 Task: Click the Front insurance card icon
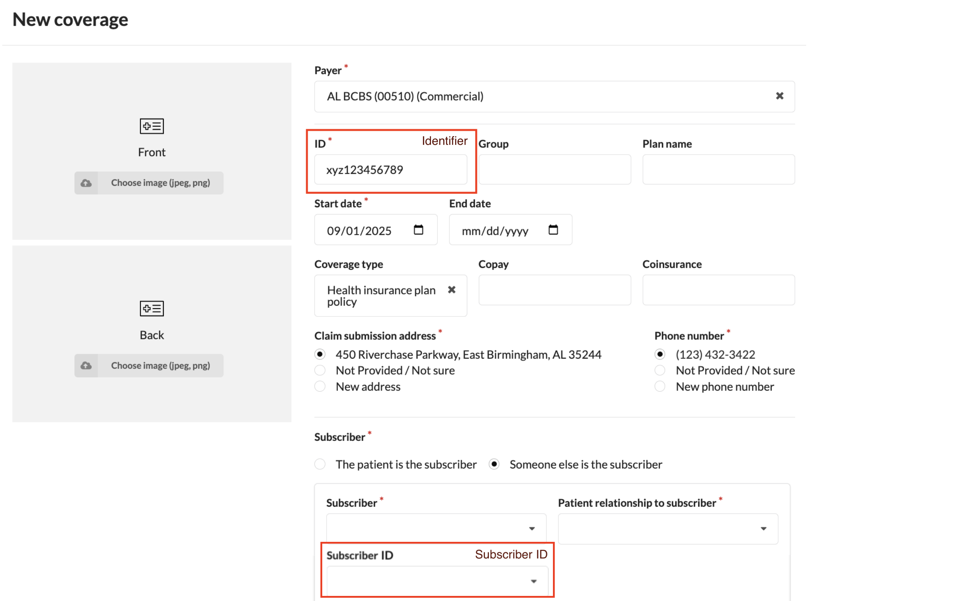click(x=151, y=126)
